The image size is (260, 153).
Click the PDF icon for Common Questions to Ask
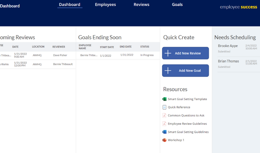(165, 116)
